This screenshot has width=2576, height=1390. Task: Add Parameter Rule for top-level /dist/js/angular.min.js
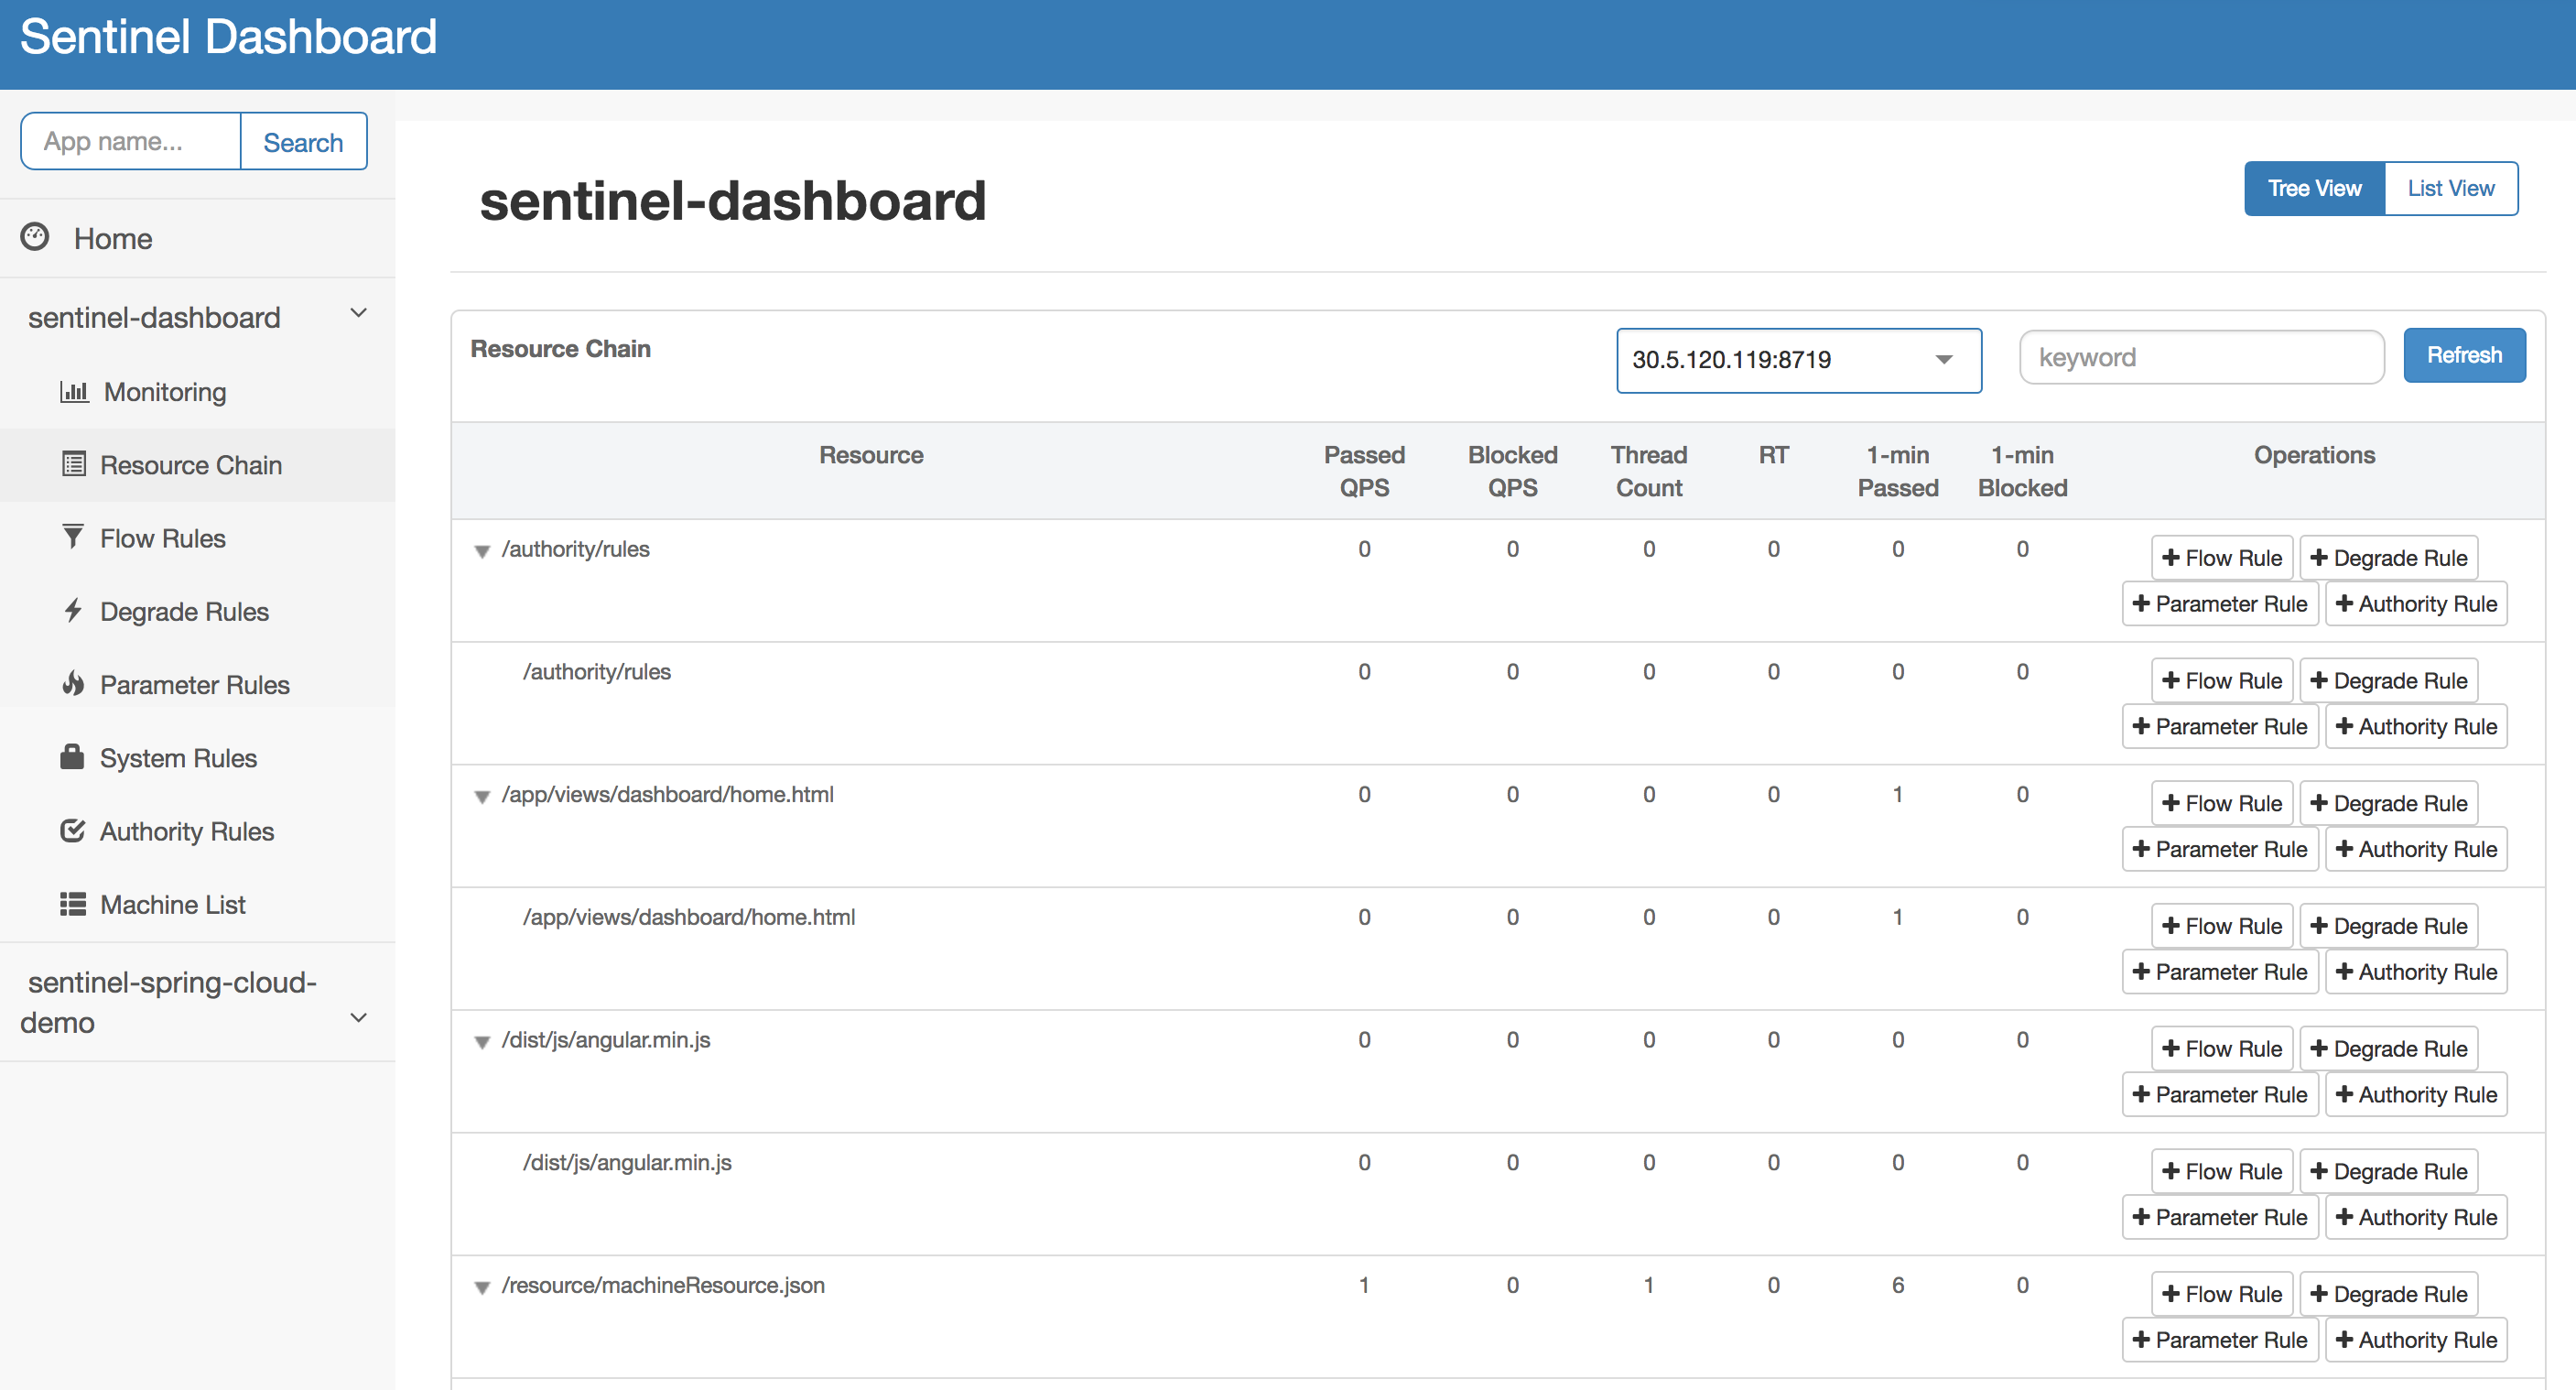2219,1095
